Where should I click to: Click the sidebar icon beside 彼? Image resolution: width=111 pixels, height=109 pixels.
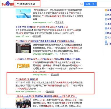106,19
